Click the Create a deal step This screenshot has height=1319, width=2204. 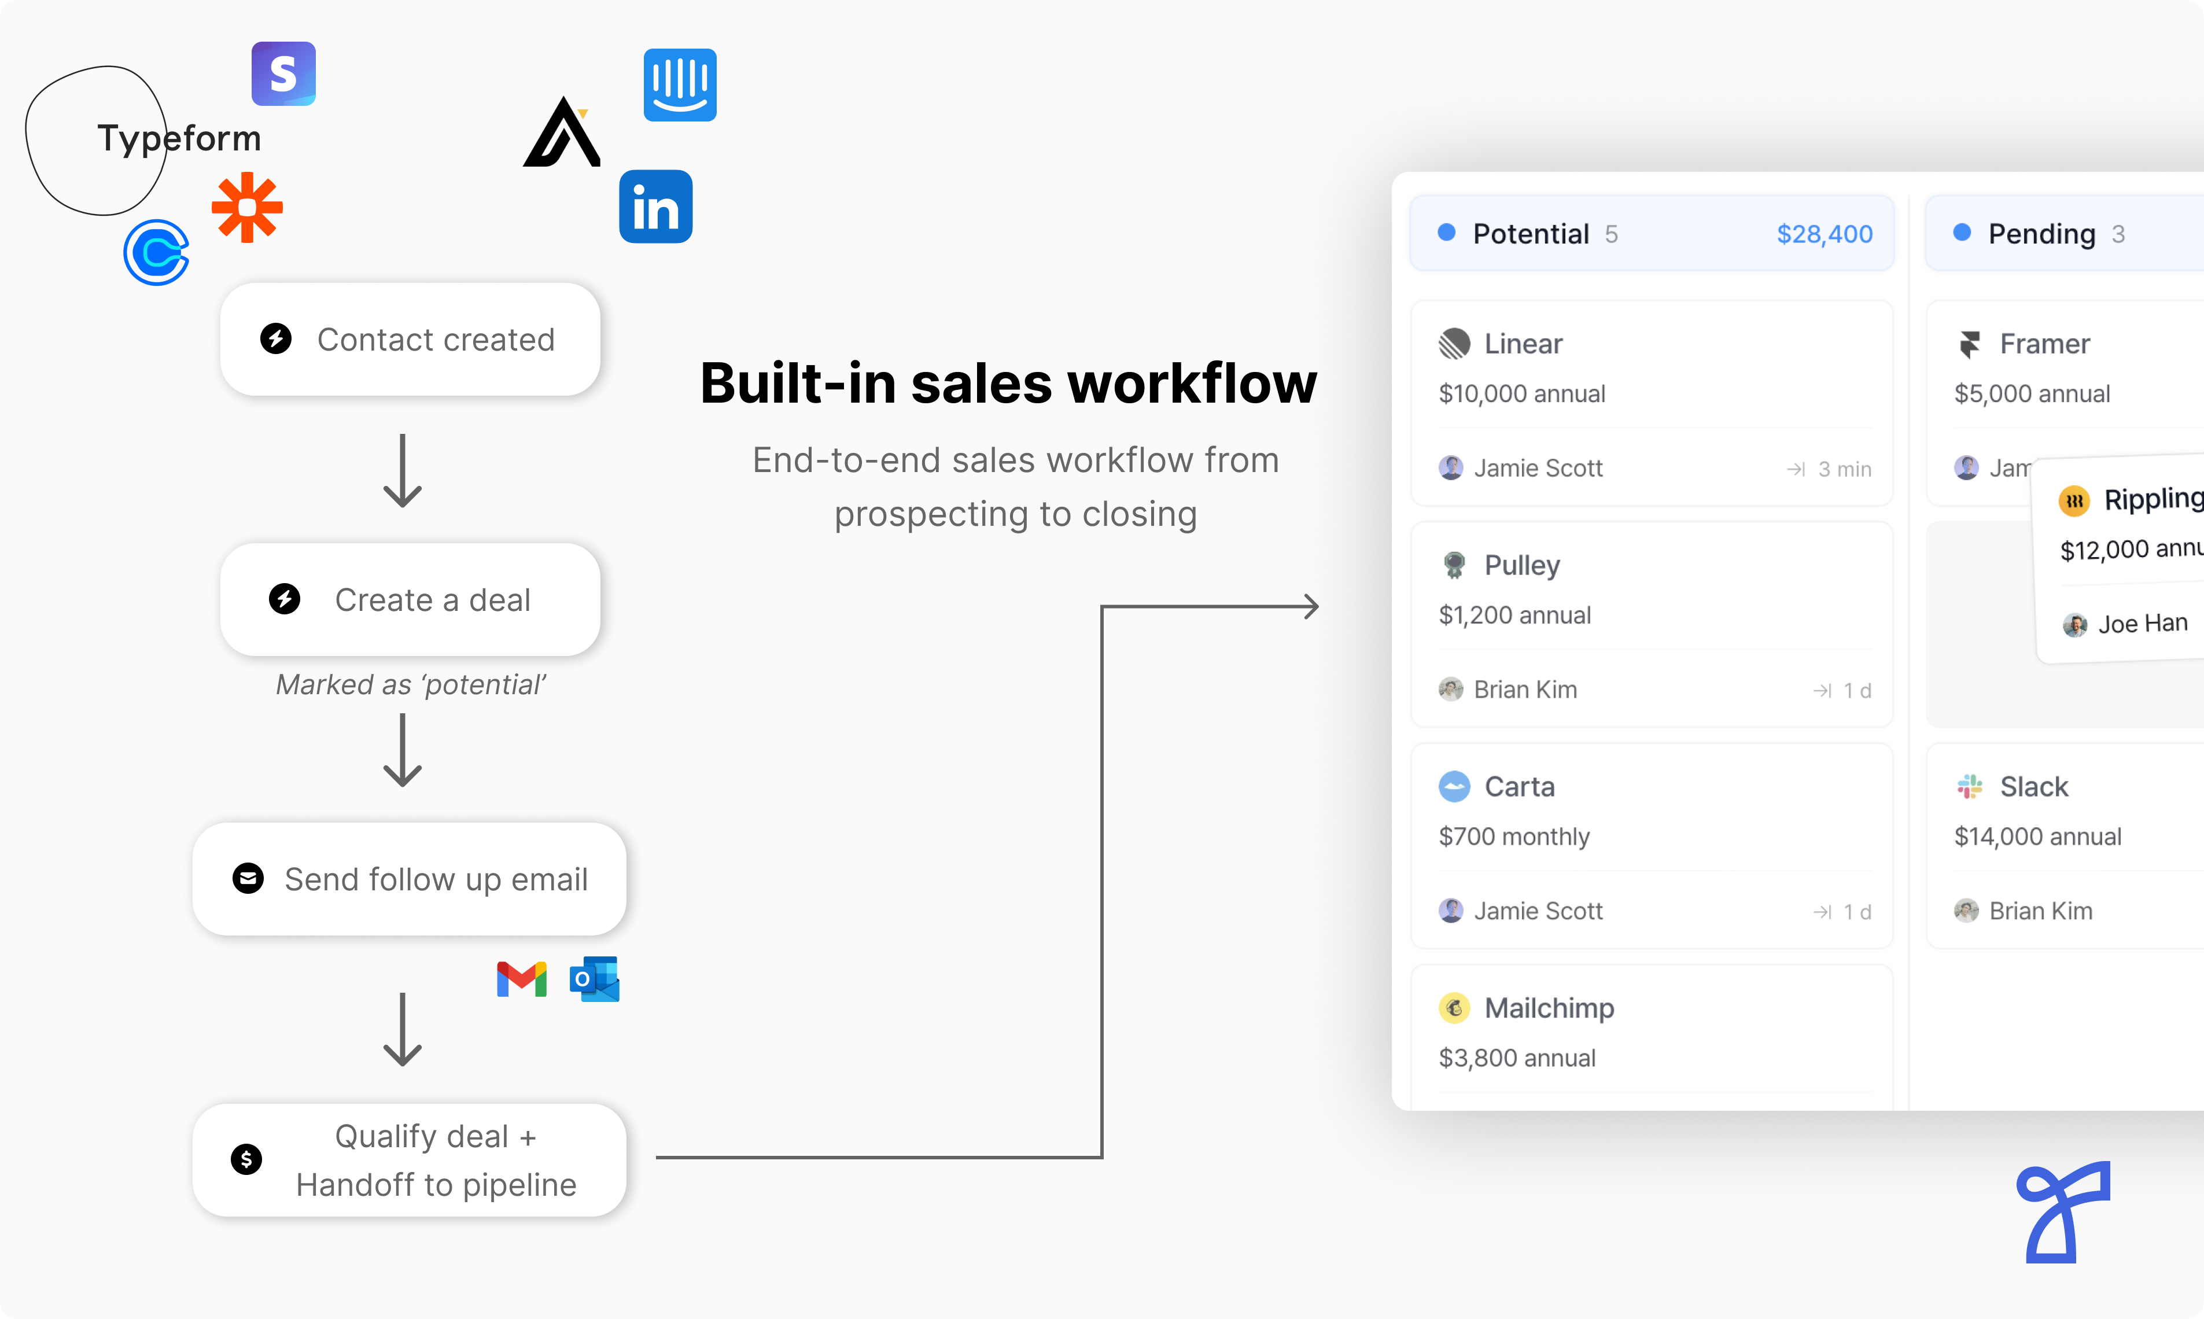tap(410, 600)
